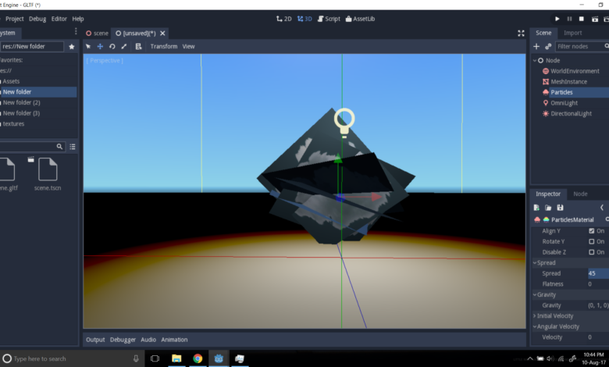The image size is (609, 367).
Task: Enable the Rotate Y checkbox
Action: pos(592,241)
